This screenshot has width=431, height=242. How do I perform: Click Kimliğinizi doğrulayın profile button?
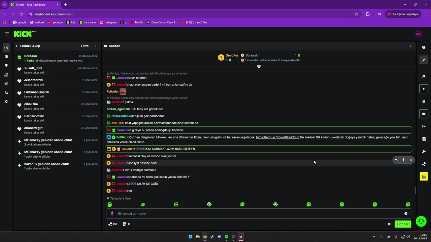(403, 14)
